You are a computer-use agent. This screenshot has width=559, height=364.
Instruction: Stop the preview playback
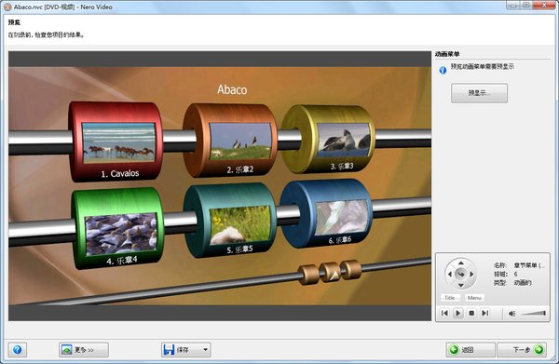coord(471,313)
